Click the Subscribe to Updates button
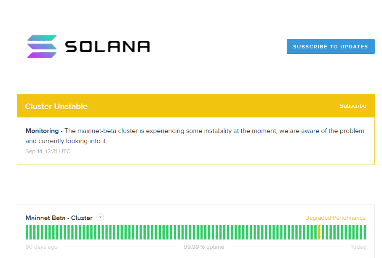Image resolution: width=382 pixels, height=258 pixels. click(x=331, y=46)
